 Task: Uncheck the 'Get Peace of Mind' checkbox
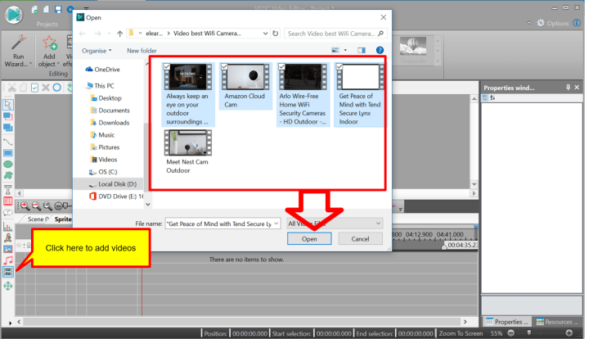[x=339, y=67]
